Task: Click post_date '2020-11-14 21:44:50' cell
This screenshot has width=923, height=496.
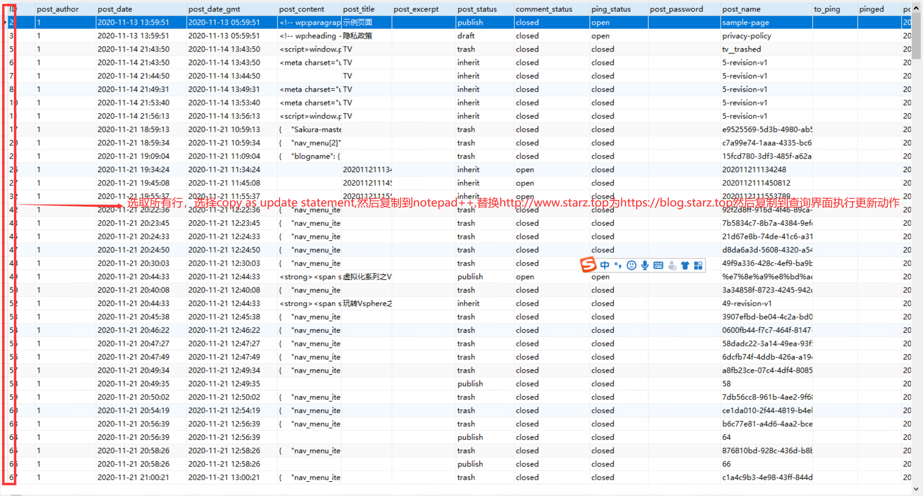Action: pos(141,76)
